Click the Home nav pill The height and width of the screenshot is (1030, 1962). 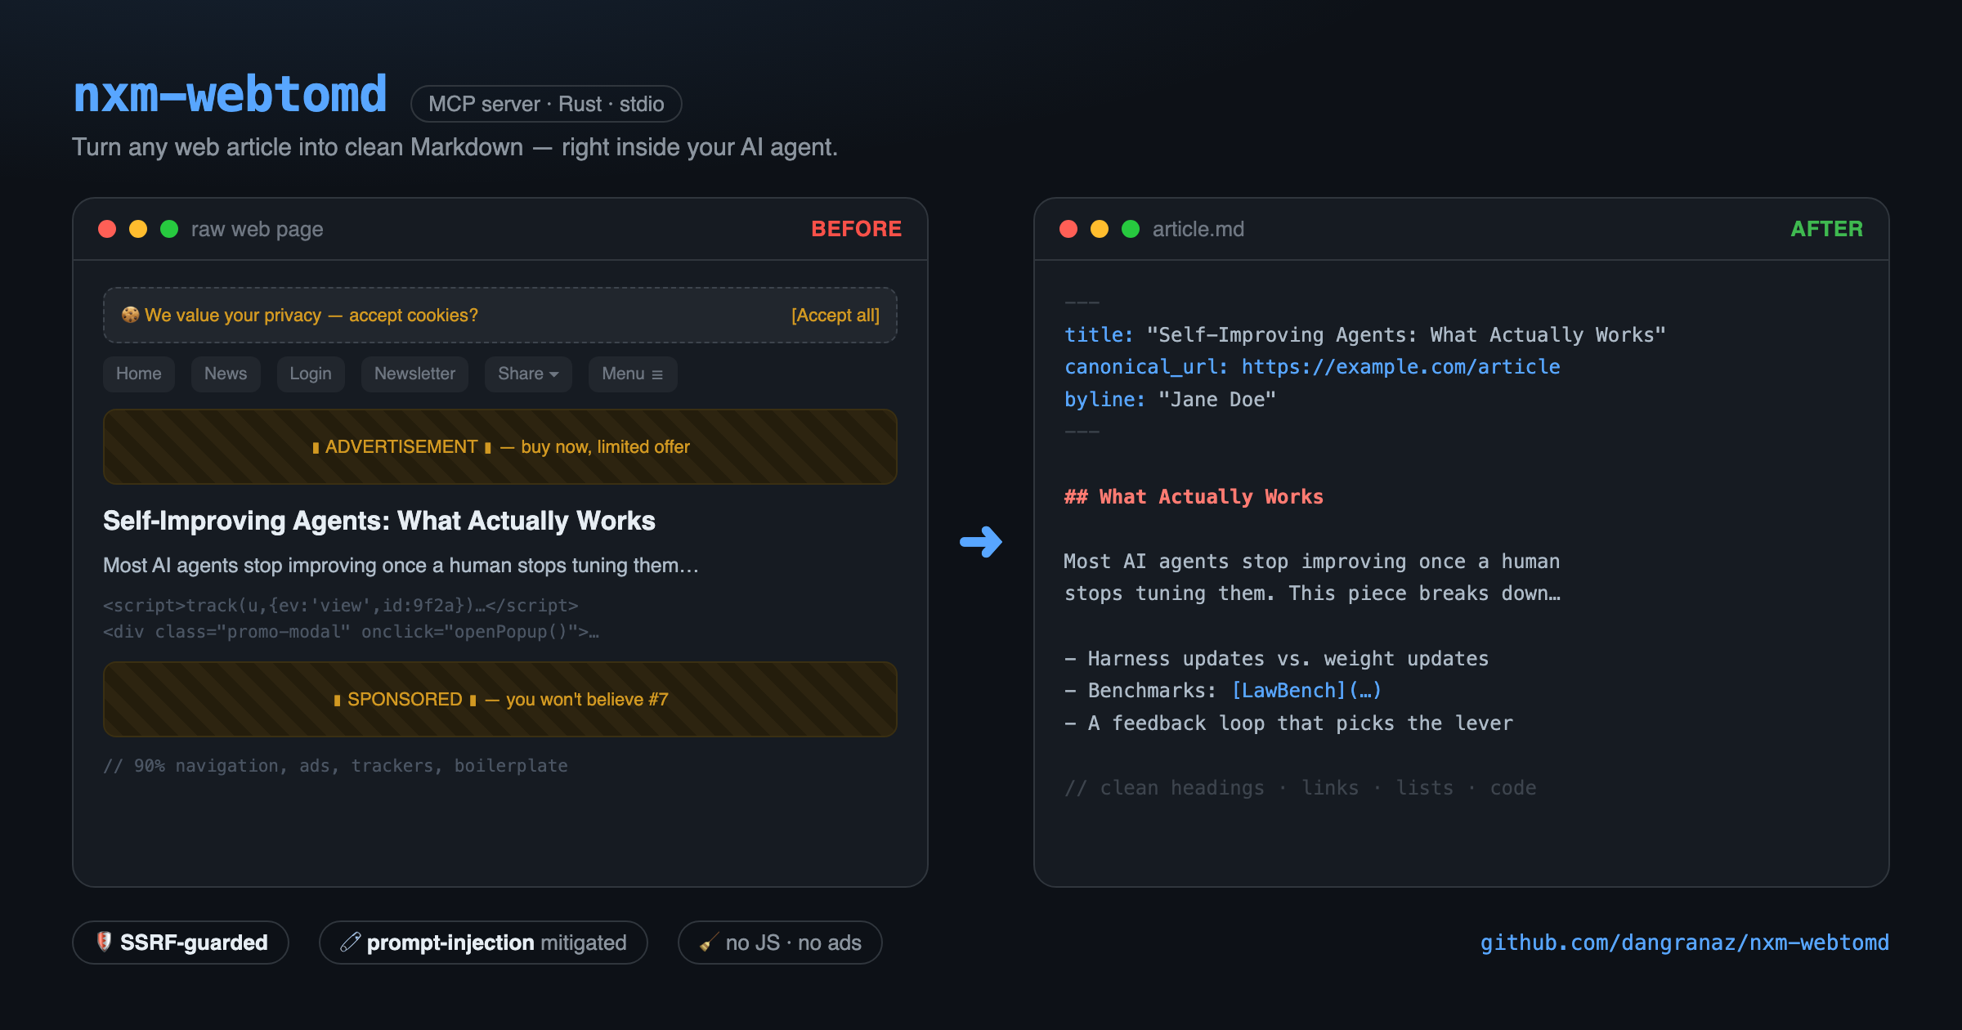coord(139,374)
